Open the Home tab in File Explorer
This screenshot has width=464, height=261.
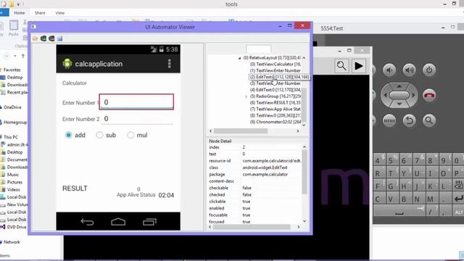tap(20, 13)
